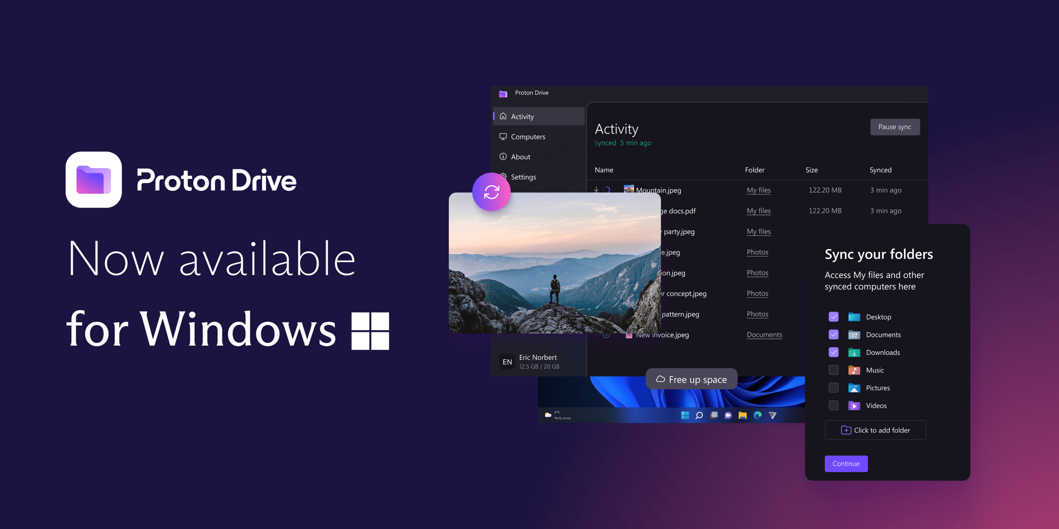Toggle the Downloads folder checkbox

click(x=833, y=351)
